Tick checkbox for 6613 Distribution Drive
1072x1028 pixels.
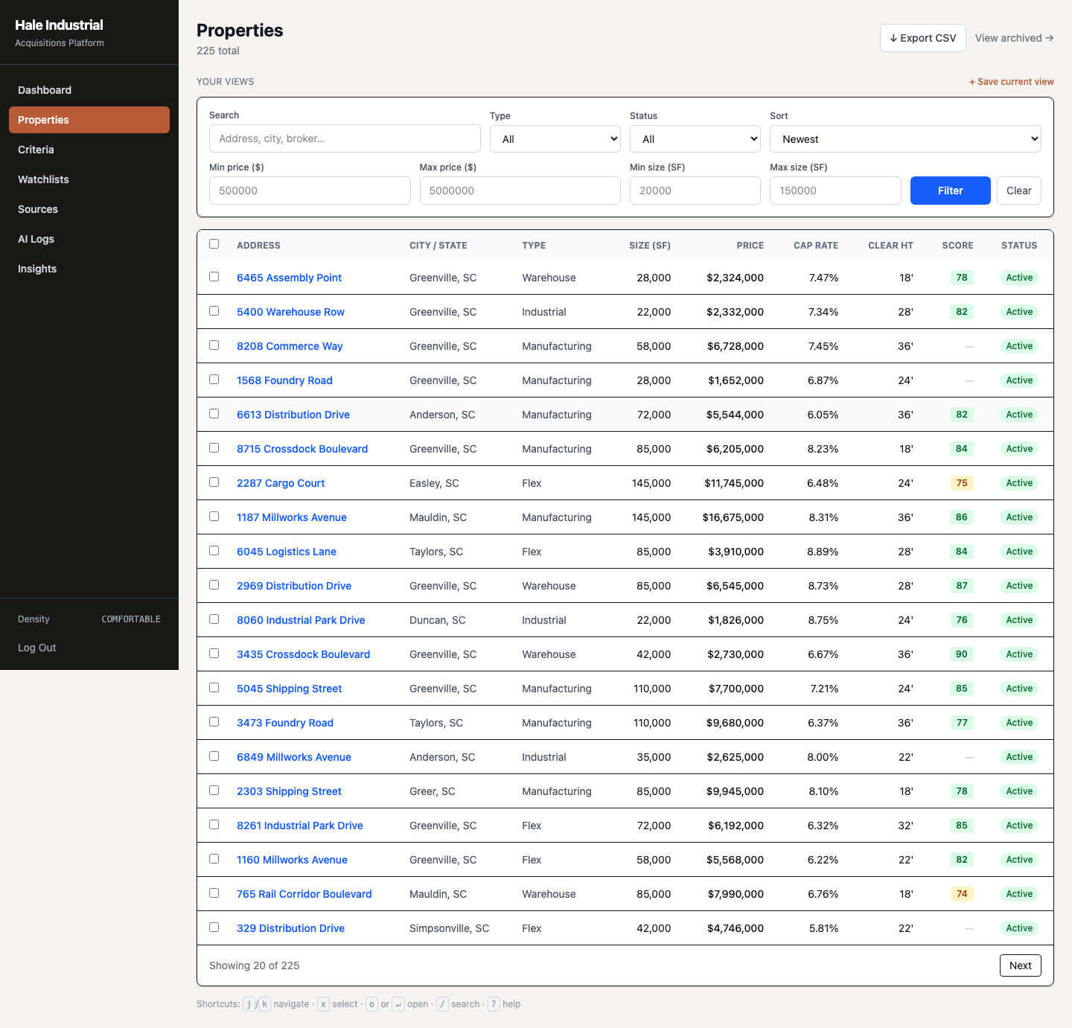(214, 413)
